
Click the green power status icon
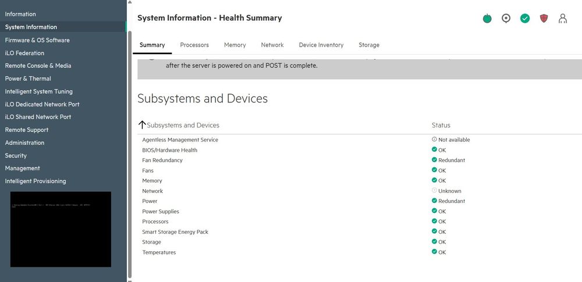click(x=487, y=19)
